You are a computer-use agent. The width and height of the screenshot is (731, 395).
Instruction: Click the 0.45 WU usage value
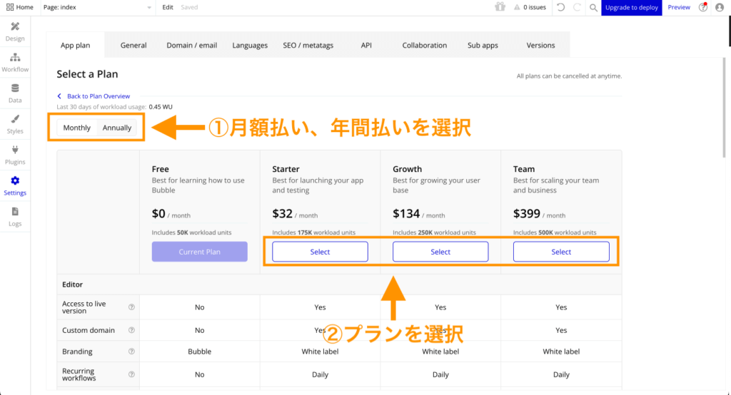[x=161, y=107]
